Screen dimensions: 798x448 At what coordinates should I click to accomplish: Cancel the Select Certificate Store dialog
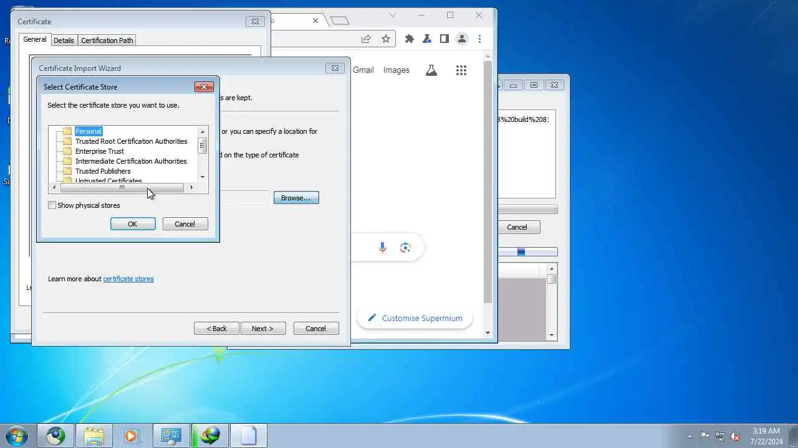coord(185,224)
